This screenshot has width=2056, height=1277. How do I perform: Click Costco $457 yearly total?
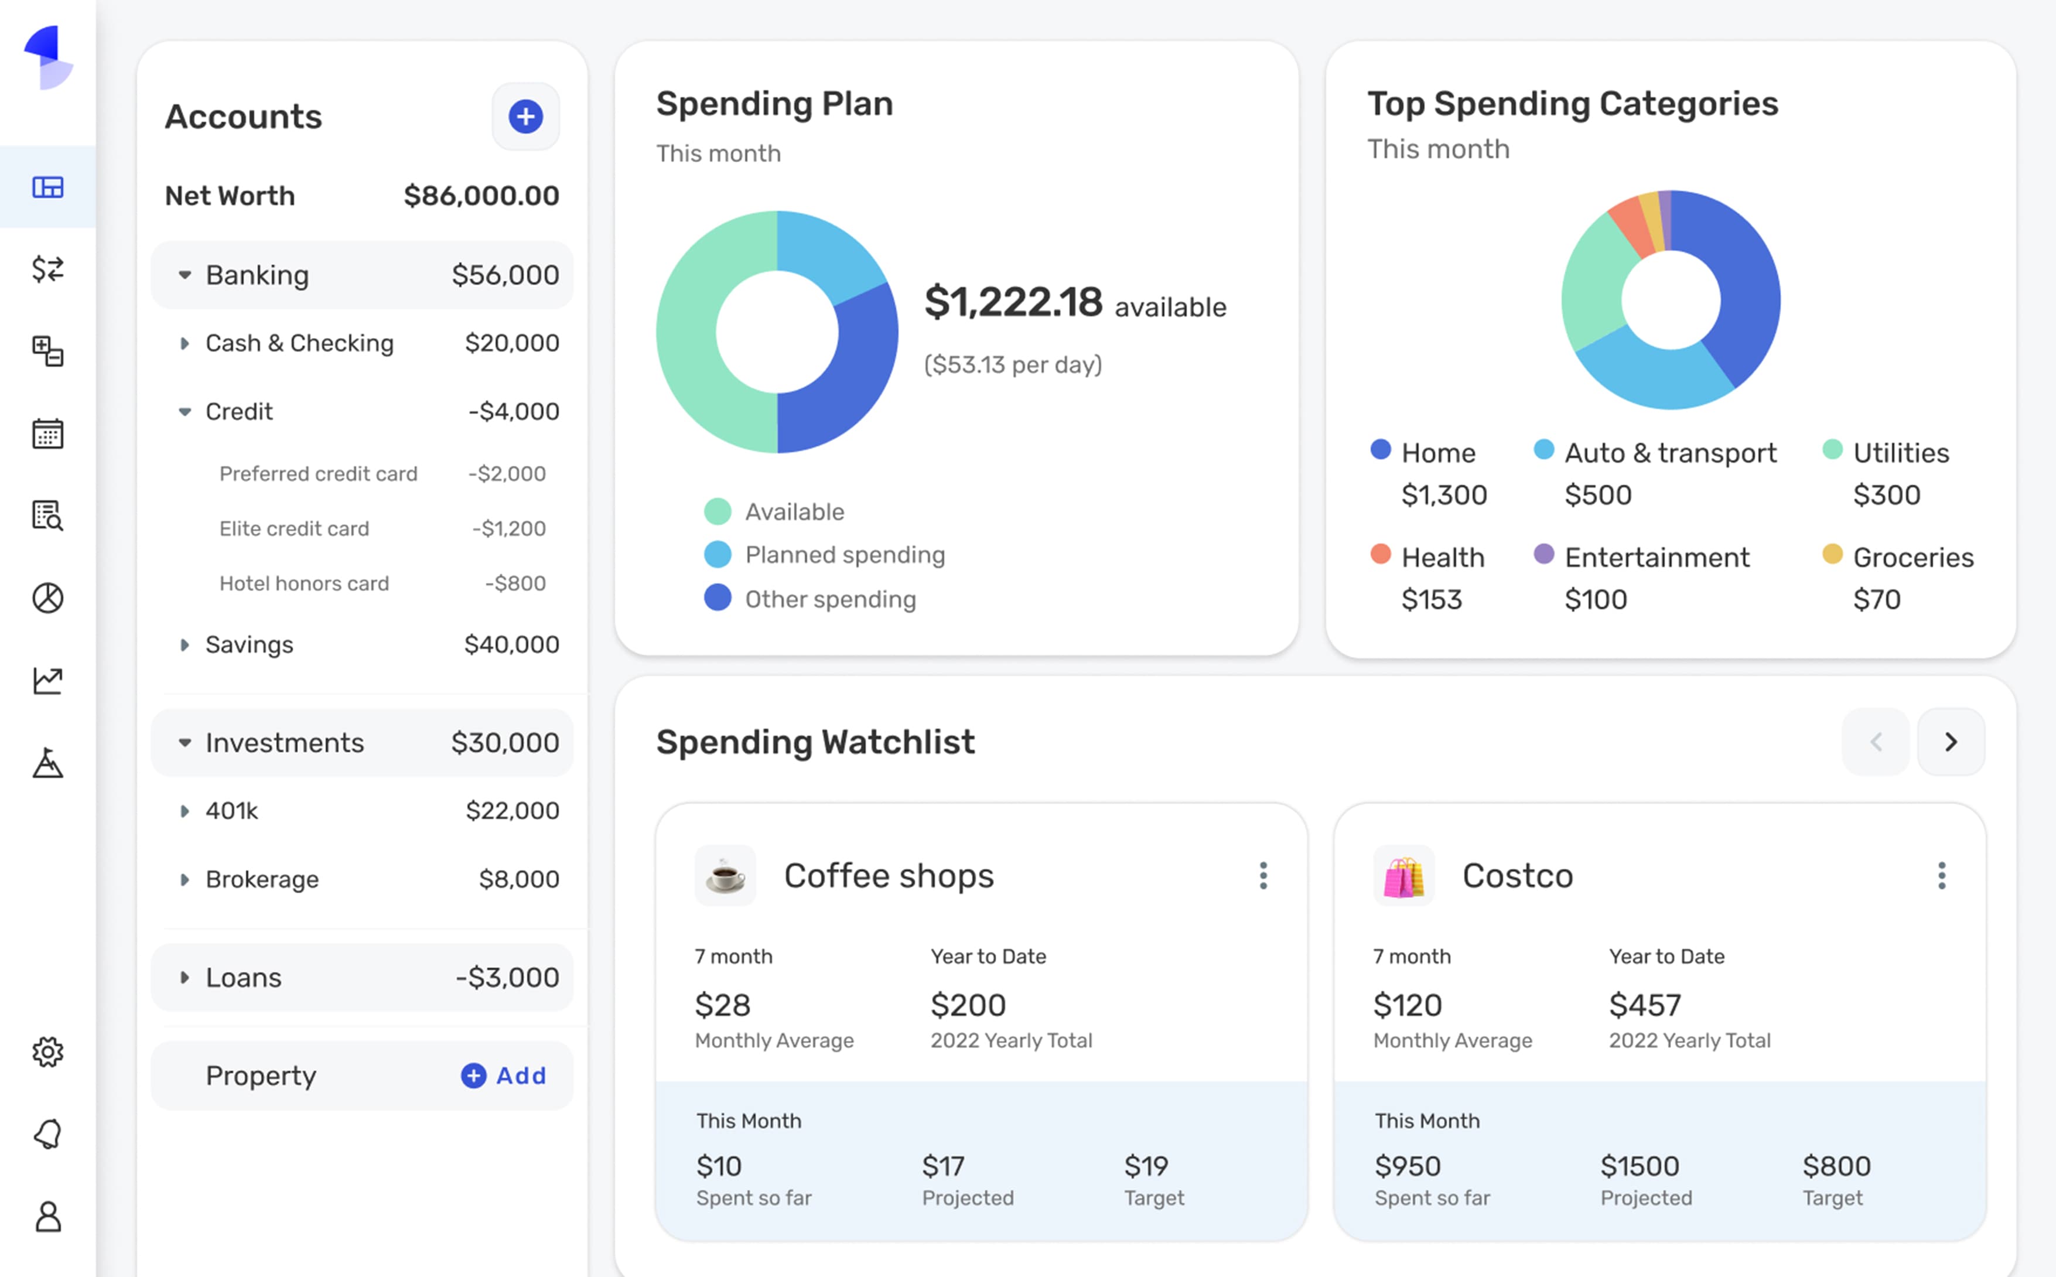click(x=1645, y=1005)
